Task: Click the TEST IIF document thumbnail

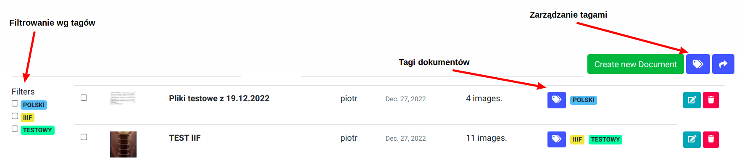Action: click(x=123, y=144)
